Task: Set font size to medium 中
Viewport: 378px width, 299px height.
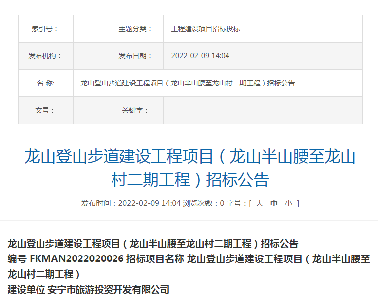Action: tap(274, 203)
